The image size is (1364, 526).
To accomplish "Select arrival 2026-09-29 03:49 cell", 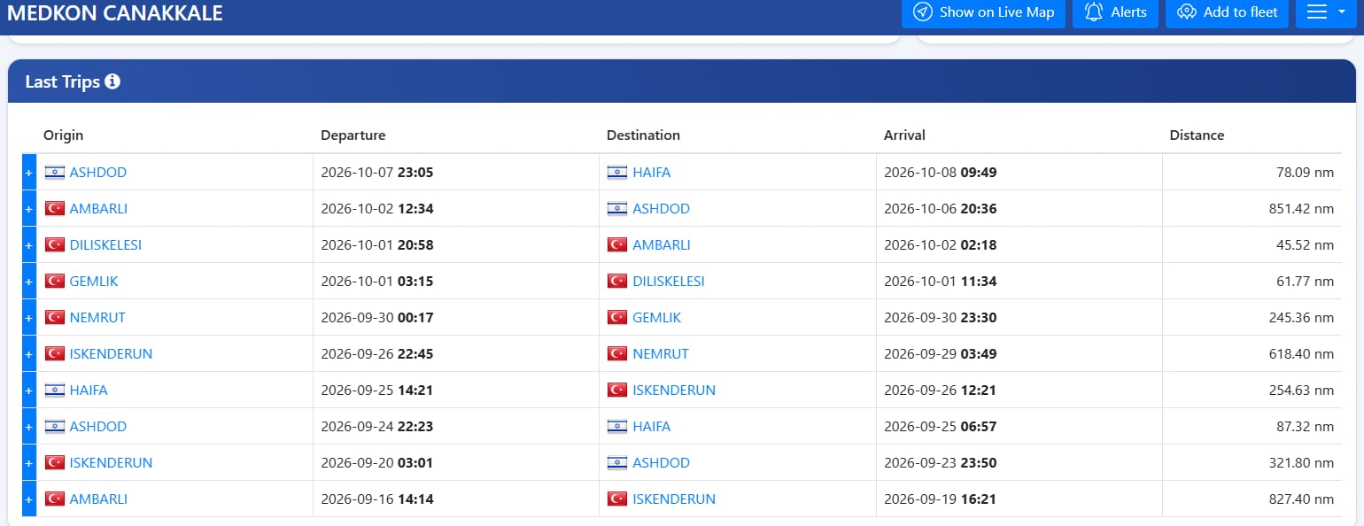I will click(x=1019, y=354).
